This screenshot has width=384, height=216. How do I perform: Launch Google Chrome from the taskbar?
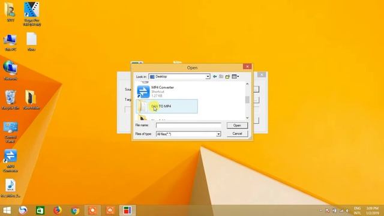[x=75, y=211]
